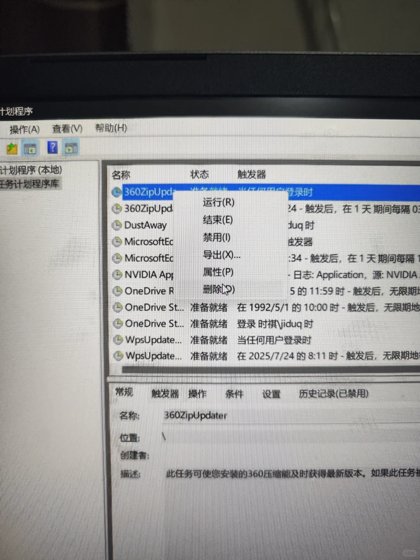The height and width of the screenshot is (560, 420).
Task: Select 运行(R) from the context menu
Action: coord(218,203)
